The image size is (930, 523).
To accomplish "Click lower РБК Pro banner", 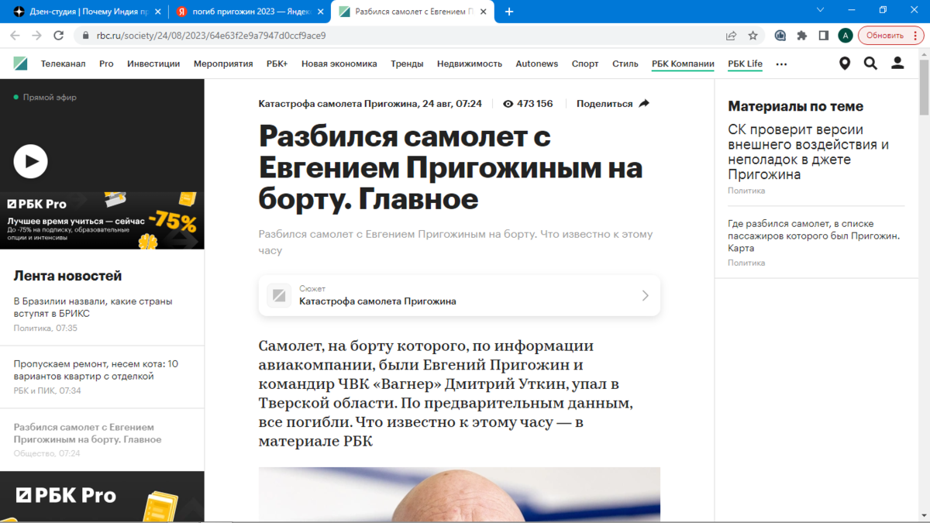I will [x=102, y=496].
